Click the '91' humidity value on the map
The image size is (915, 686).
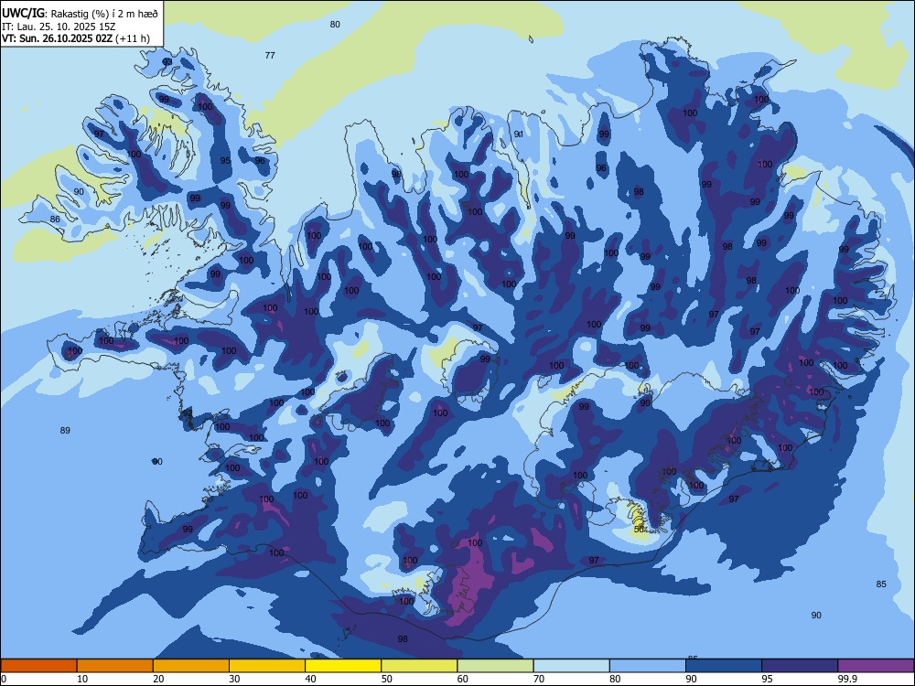(x=518, y=134)
